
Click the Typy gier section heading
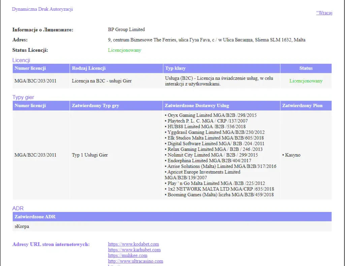tap(23, 97)
